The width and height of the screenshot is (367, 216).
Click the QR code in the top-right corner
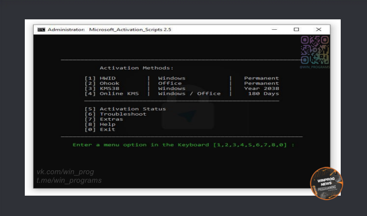[x=315, y=50]
